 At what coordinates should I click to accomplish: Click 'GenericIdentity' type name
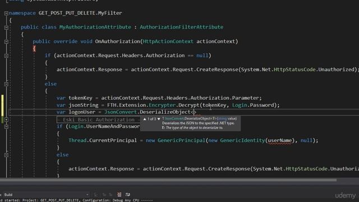pyautogui.click(x=242, y=140)
